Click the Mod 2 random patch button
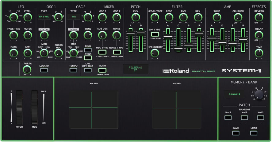272x142 pixels. 244,118
